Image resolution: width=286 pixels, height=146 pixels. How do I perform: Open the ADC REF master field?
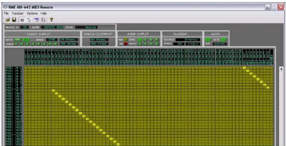tap(219, 44)
